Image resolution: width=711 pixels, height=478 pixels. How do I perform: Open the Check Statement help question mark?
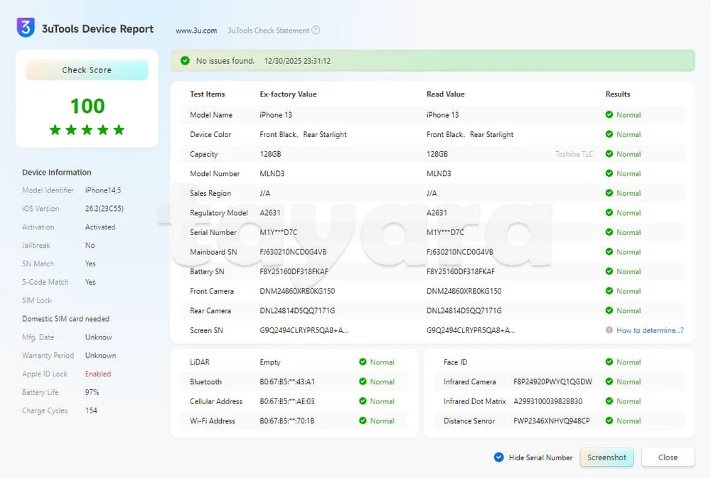316,31
